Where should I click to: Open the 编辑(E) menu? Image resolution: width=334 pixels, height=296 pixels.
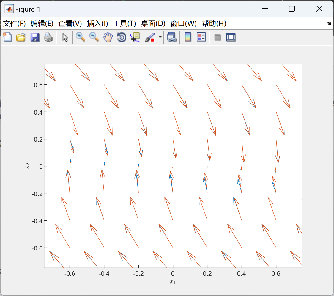(42, 24)
